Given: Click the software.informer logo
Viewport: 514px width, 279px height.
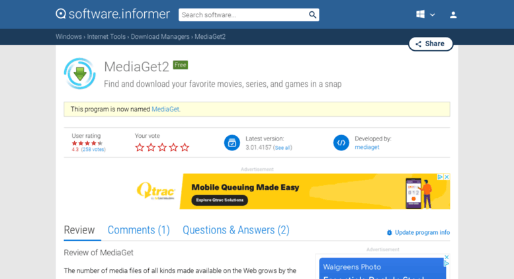Looking at the screenshot, I should pos(112,14).
